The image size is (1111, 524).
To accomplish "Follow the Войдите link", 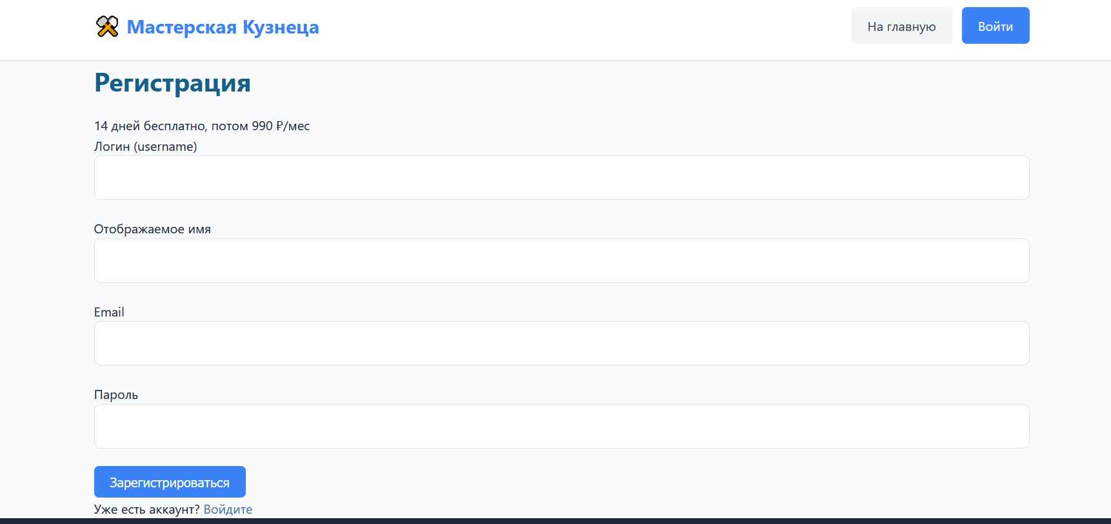I will pos(228,509).
